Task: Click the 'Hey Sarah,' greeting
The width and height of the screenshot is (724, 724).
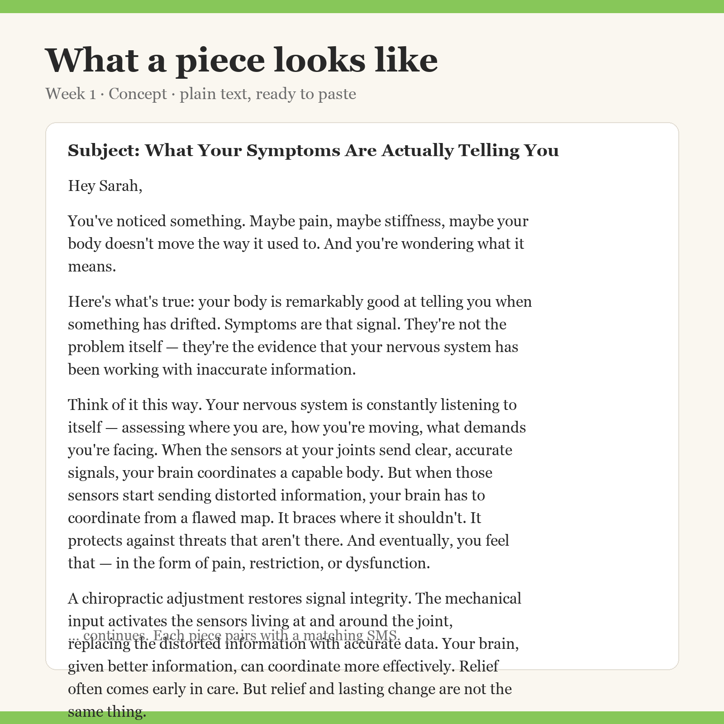Action: (x=105, y=186)
